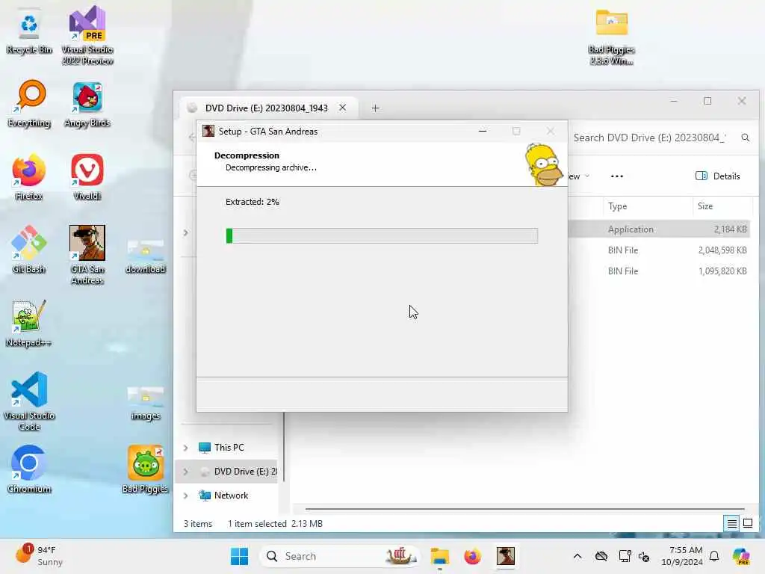The width and height of the screenshot is (765, 574).
Task: Click the Homer Simpson image in Setup
Action: 544,164
